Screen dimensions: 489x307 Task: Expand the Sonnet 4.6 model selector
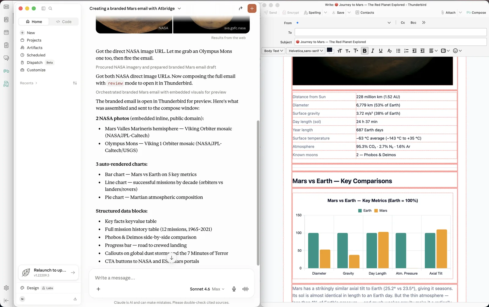pos(207,289)
